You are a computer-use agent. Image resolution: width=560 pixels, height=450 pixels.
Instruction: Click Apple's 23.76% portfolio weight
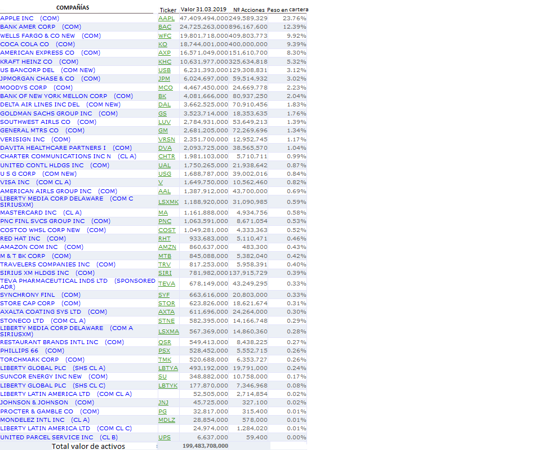[x=294, y=18]
